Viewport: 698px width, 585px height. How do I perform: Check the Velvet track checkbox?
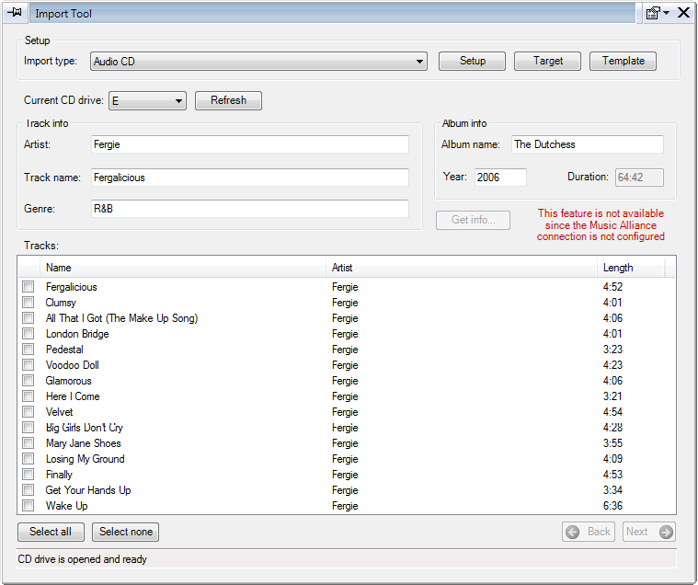pyautogui.click(x=28, y=412)
